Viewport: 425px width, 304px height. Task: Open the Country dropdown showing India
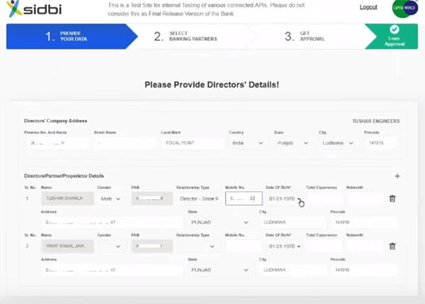[x=246, y=143]
